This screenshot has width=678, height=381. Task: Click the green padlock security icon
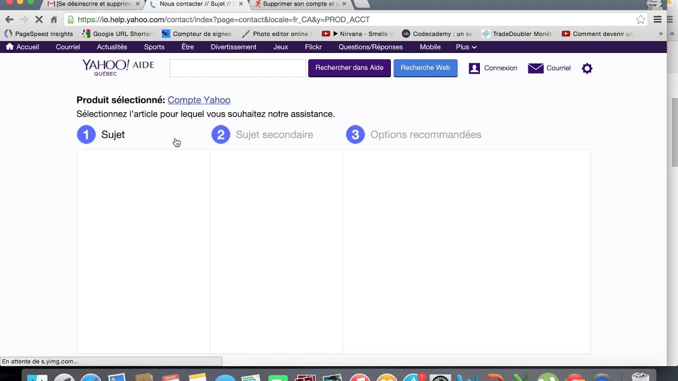pos(70,20)
